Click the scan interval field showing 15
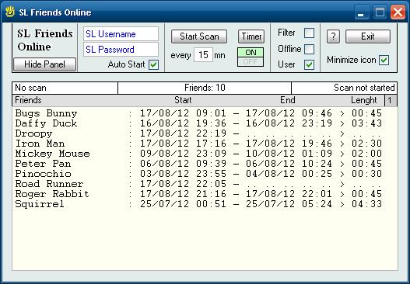Image resolution: width=410 pixels, height=284 pixels. click(x=203, y=55)
